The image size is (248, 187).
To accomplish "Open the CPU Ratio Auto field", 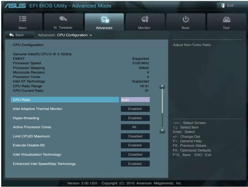I will coord(135,100).
